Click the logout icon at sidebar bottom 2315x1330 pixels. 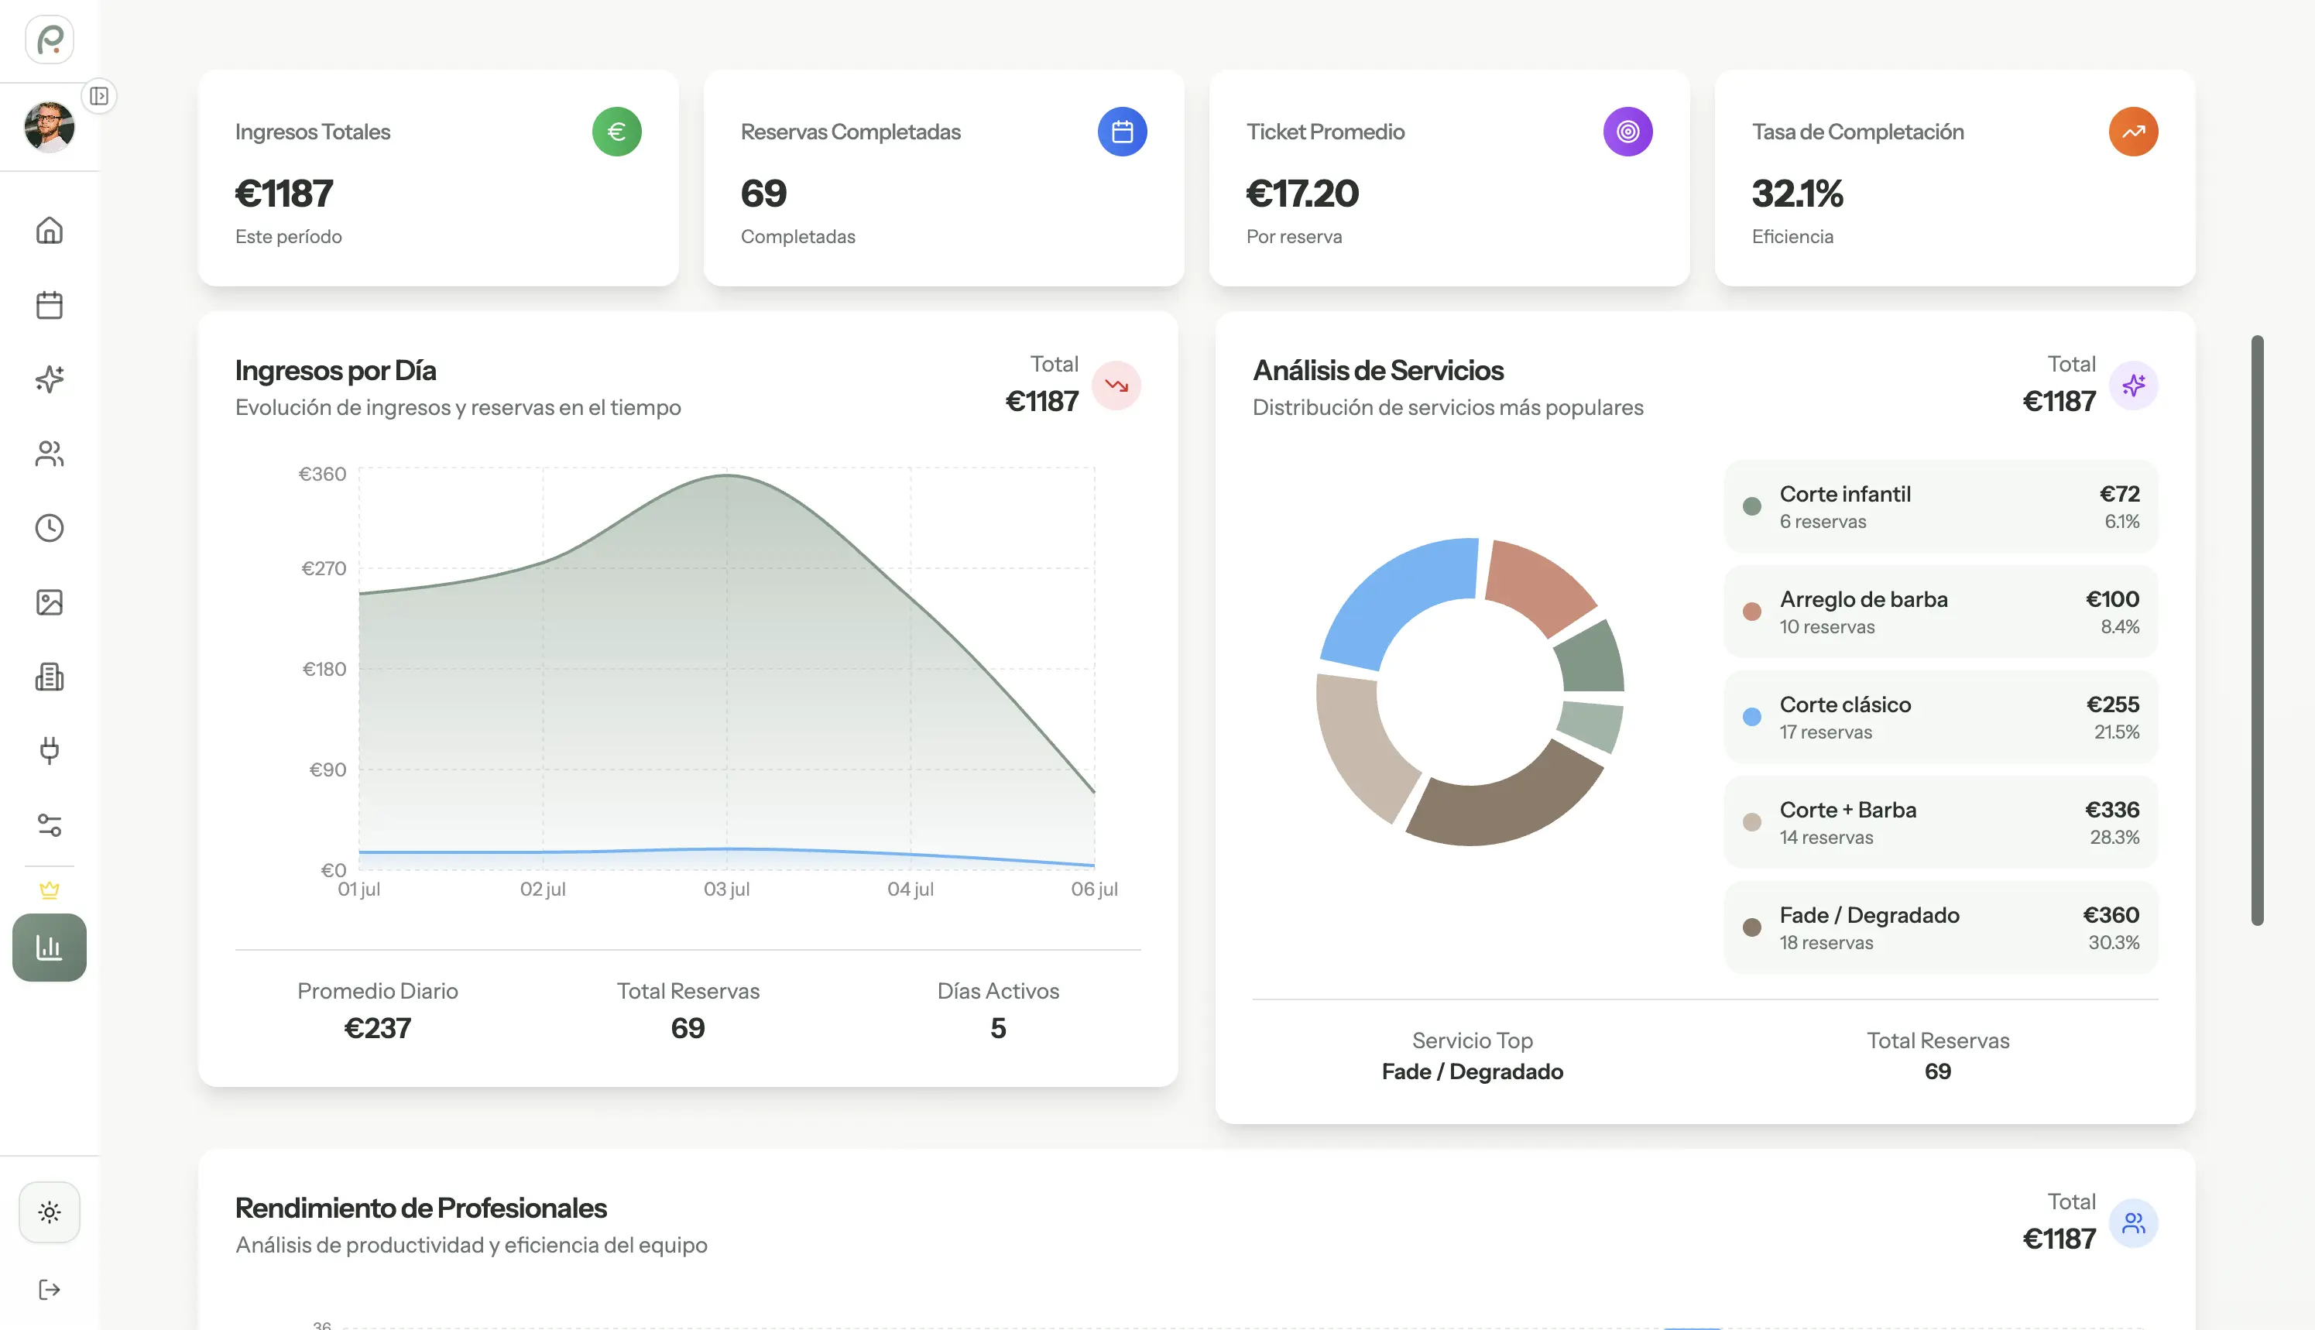click(50, 1289)
